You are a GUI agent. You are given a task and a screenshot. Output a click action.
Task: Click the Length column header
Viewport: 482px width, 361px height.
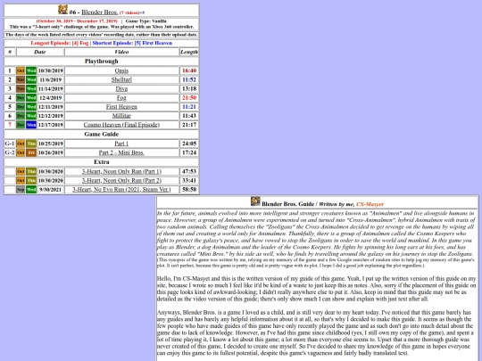tap(189, 52)
